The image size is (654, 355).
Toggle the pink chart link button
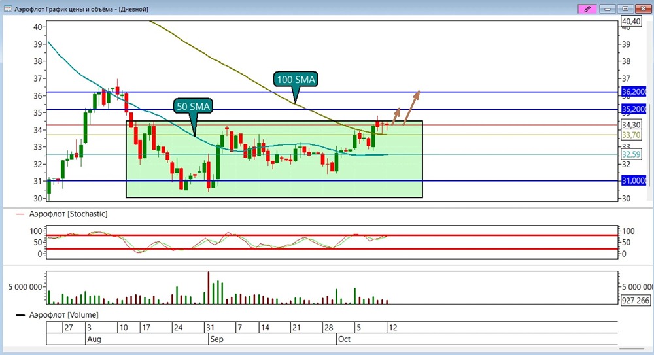[587, 8]
